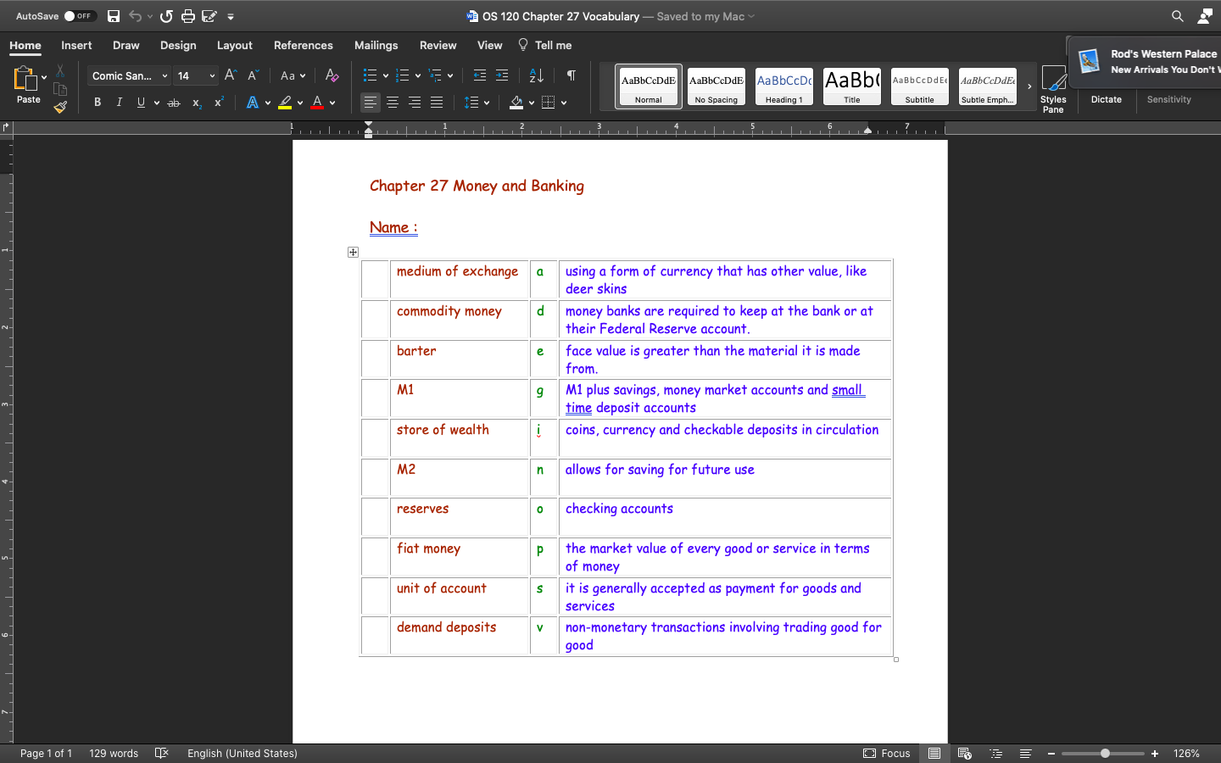
Task: Click the Tell me search box
Action: (x=545, y=45)
